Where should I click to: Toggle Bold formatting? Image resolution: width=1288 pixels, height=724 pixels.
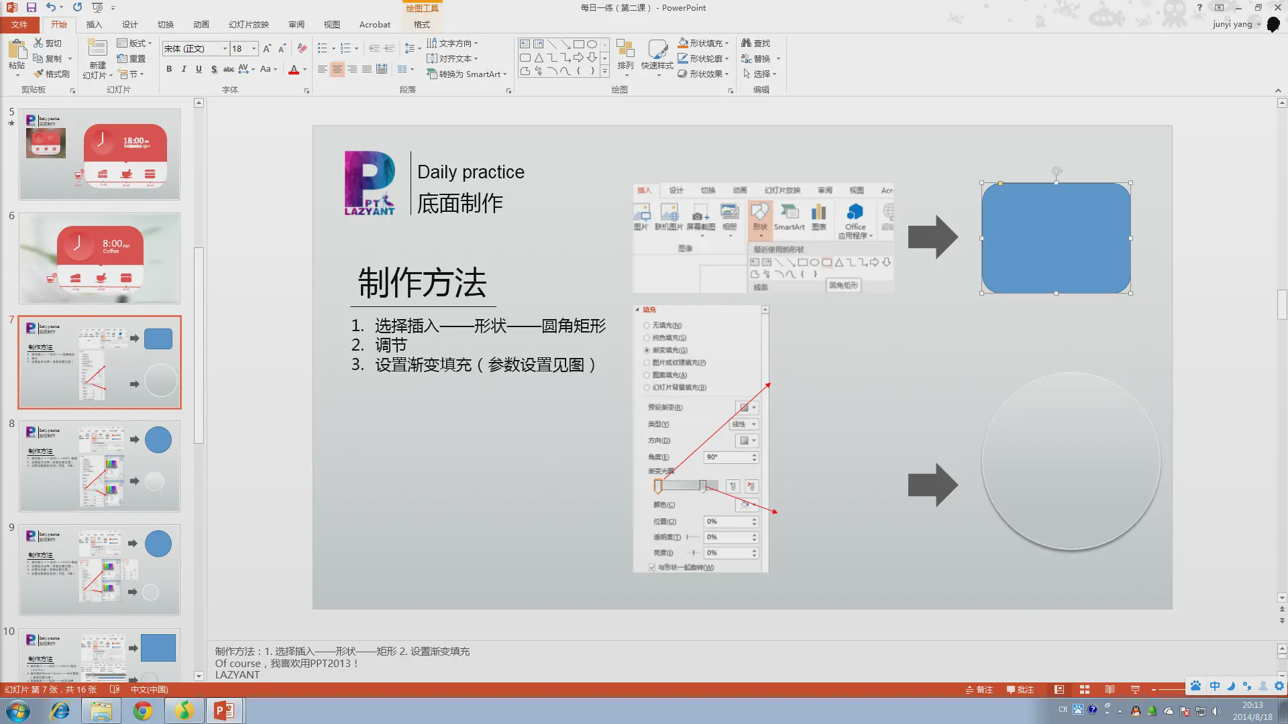point(169,69)
